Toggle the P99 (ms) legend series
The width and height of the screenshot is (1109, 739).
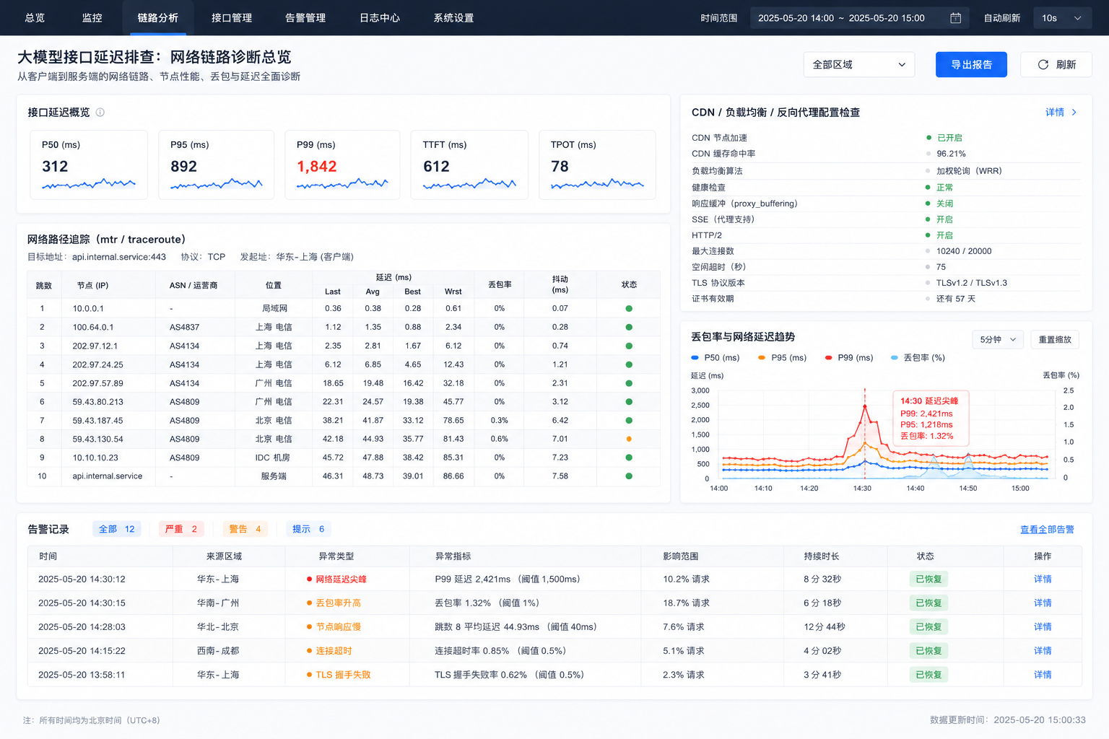click(849, 357)
